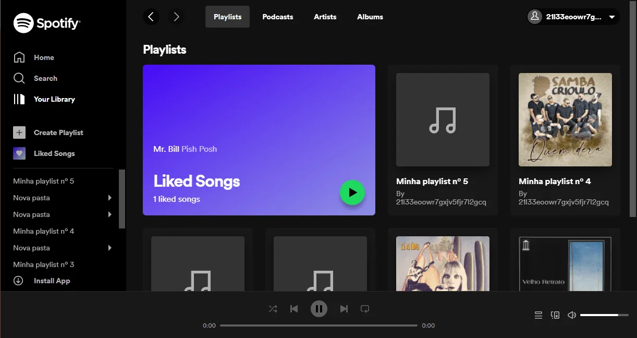This screenshot has height=338, width=637.
Task: Click the Create Playlist label
Action: point(58,132)
